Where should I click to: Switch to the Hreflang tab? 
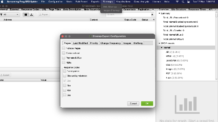click(138, 43)
